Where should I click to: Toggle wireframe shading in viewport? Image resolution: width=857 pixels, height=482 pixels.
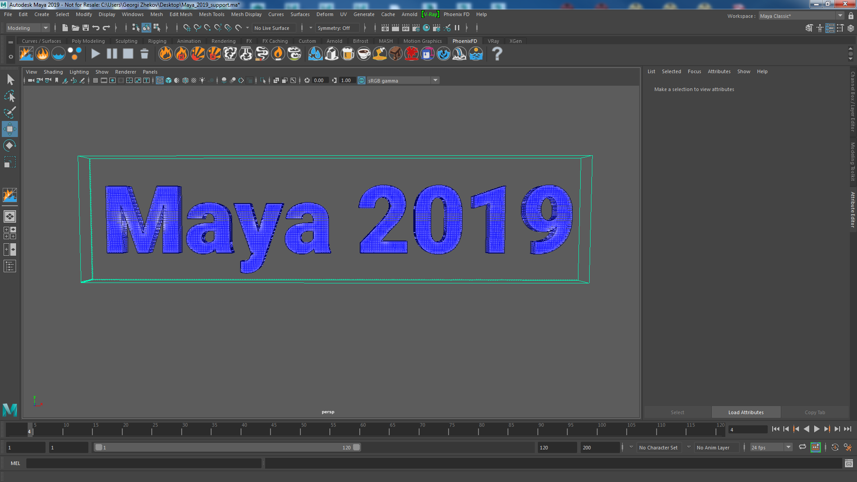point(160,80)
